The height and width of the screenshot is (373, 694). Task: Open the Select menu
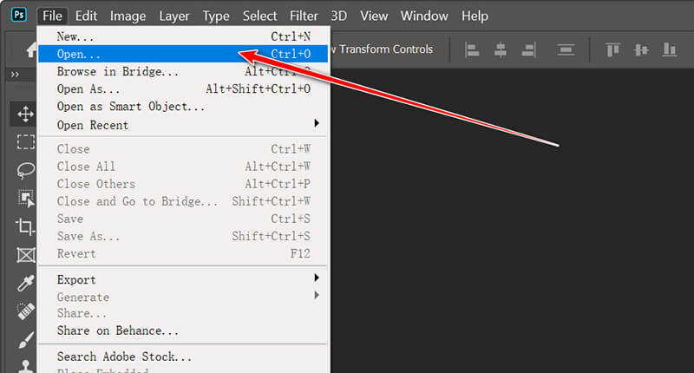pyautogui.click(x=259, y=16)
